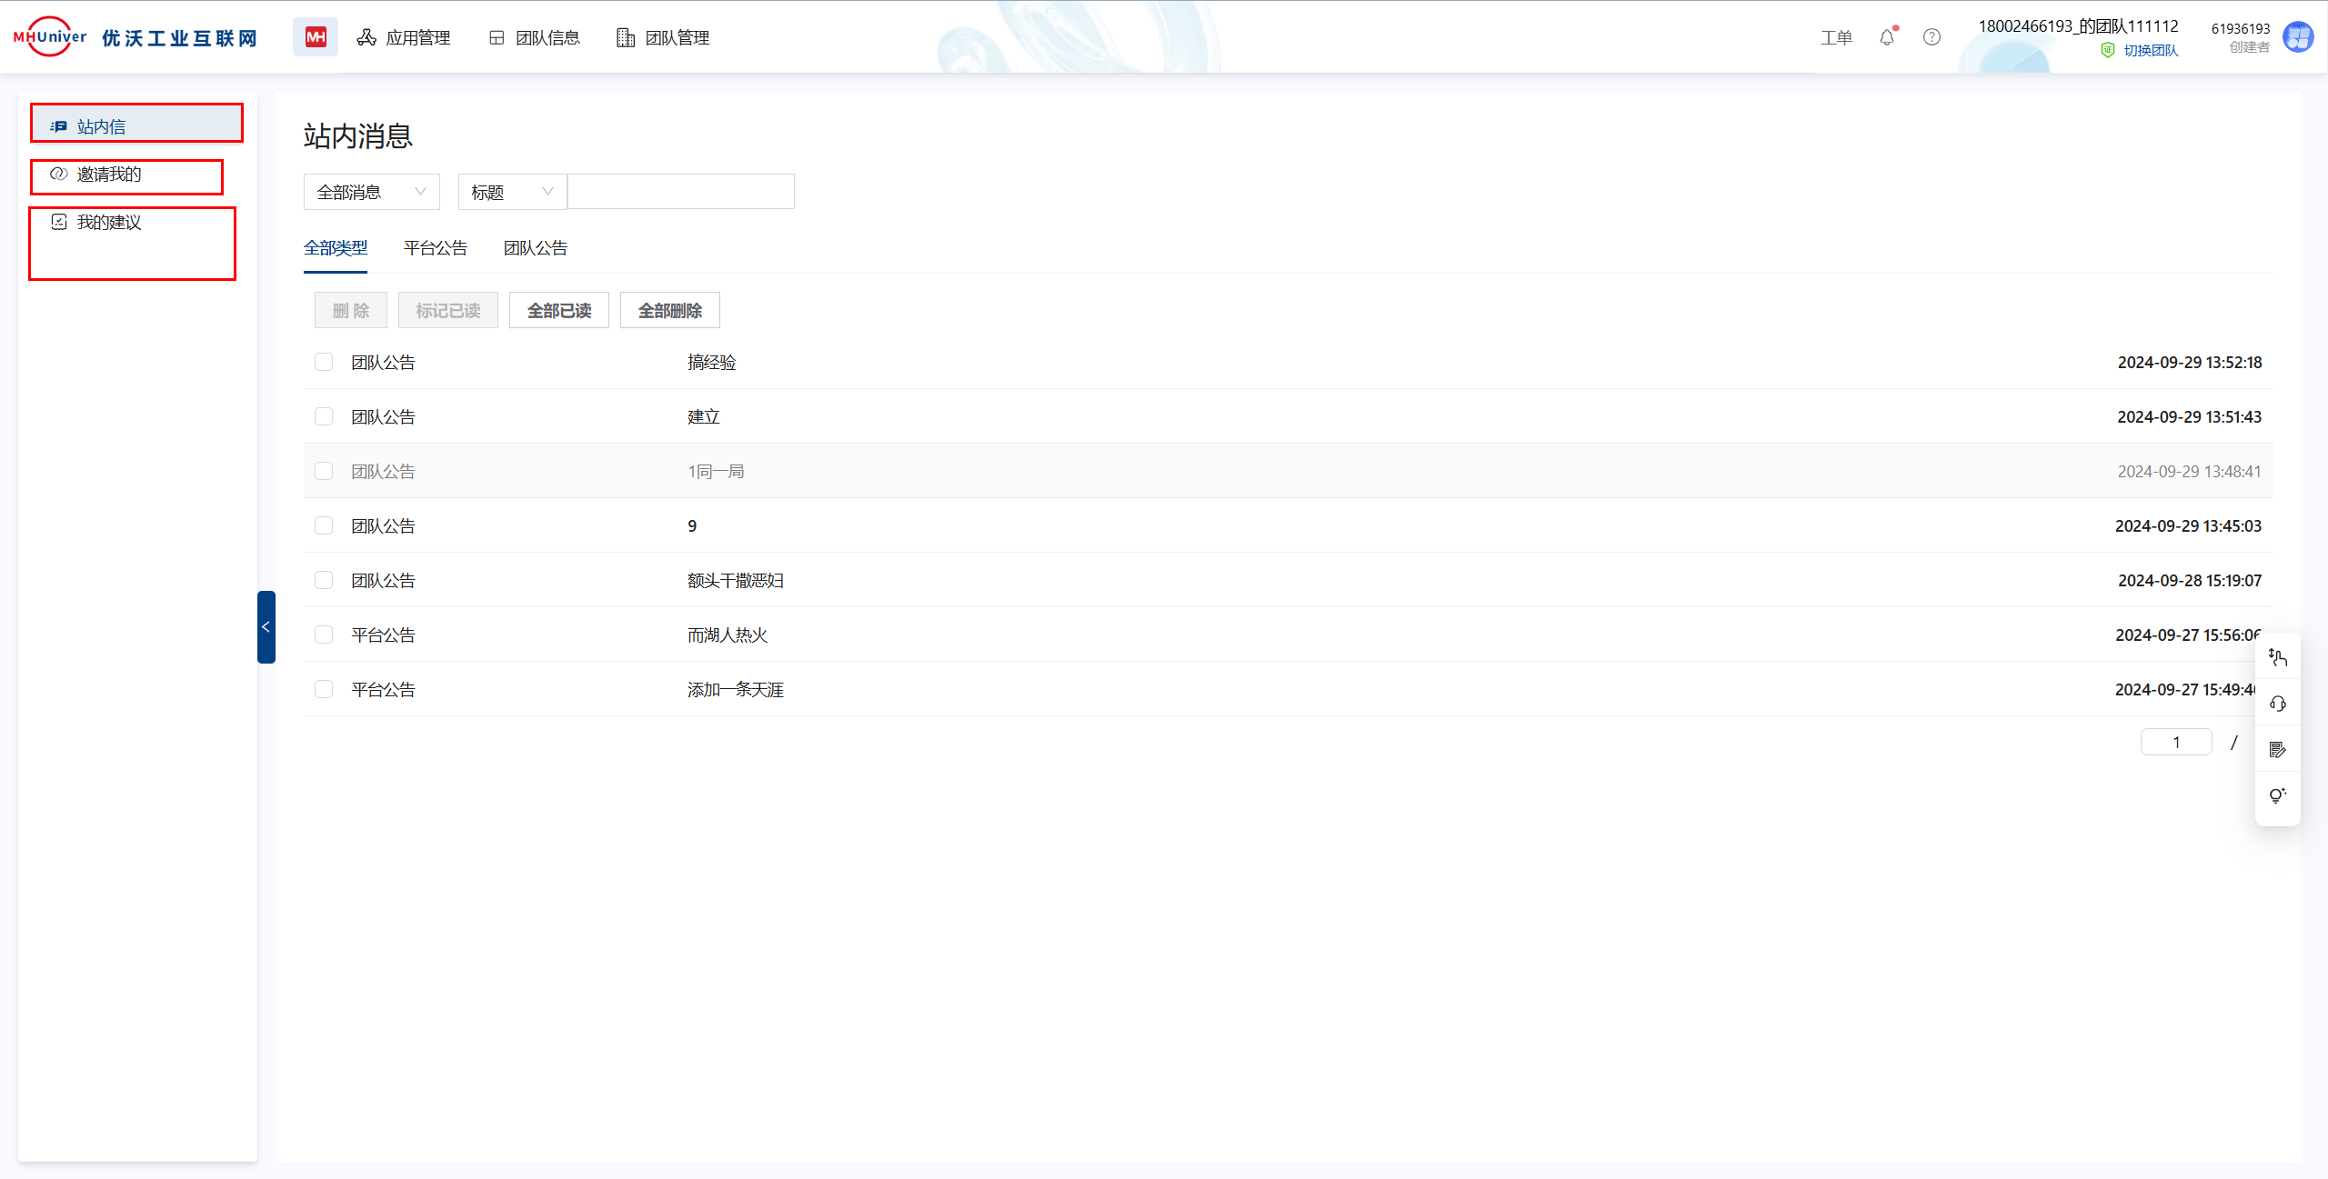Viewport: 2328px width, 1179px height.
Task: Tick the 添加一条天涯 message checkbox
Action: point(324,689)
